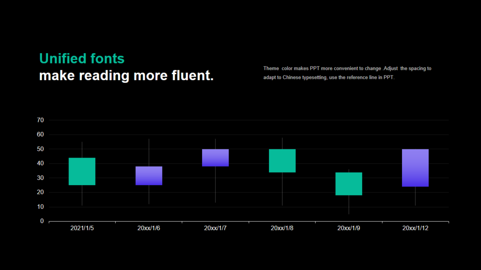Click the '2021/1/5' axis label
The width and height of the screenshot is (481, 270).
click(x=82, y=228)
